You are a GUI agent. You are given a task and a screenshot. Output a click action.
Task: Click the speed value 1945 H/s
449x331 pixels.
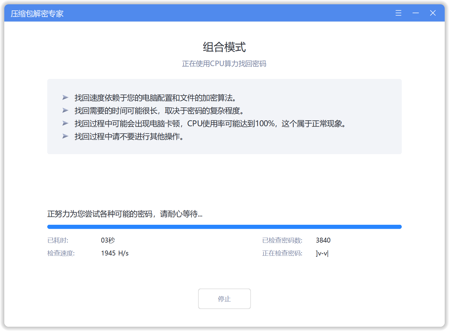(x=115, y=253)
